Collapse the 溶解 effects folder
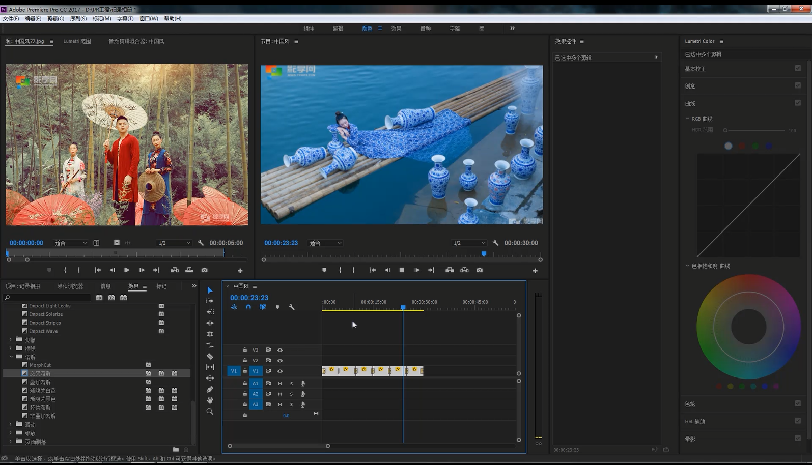This screenshot has height=465, width=812. (11, 357)
